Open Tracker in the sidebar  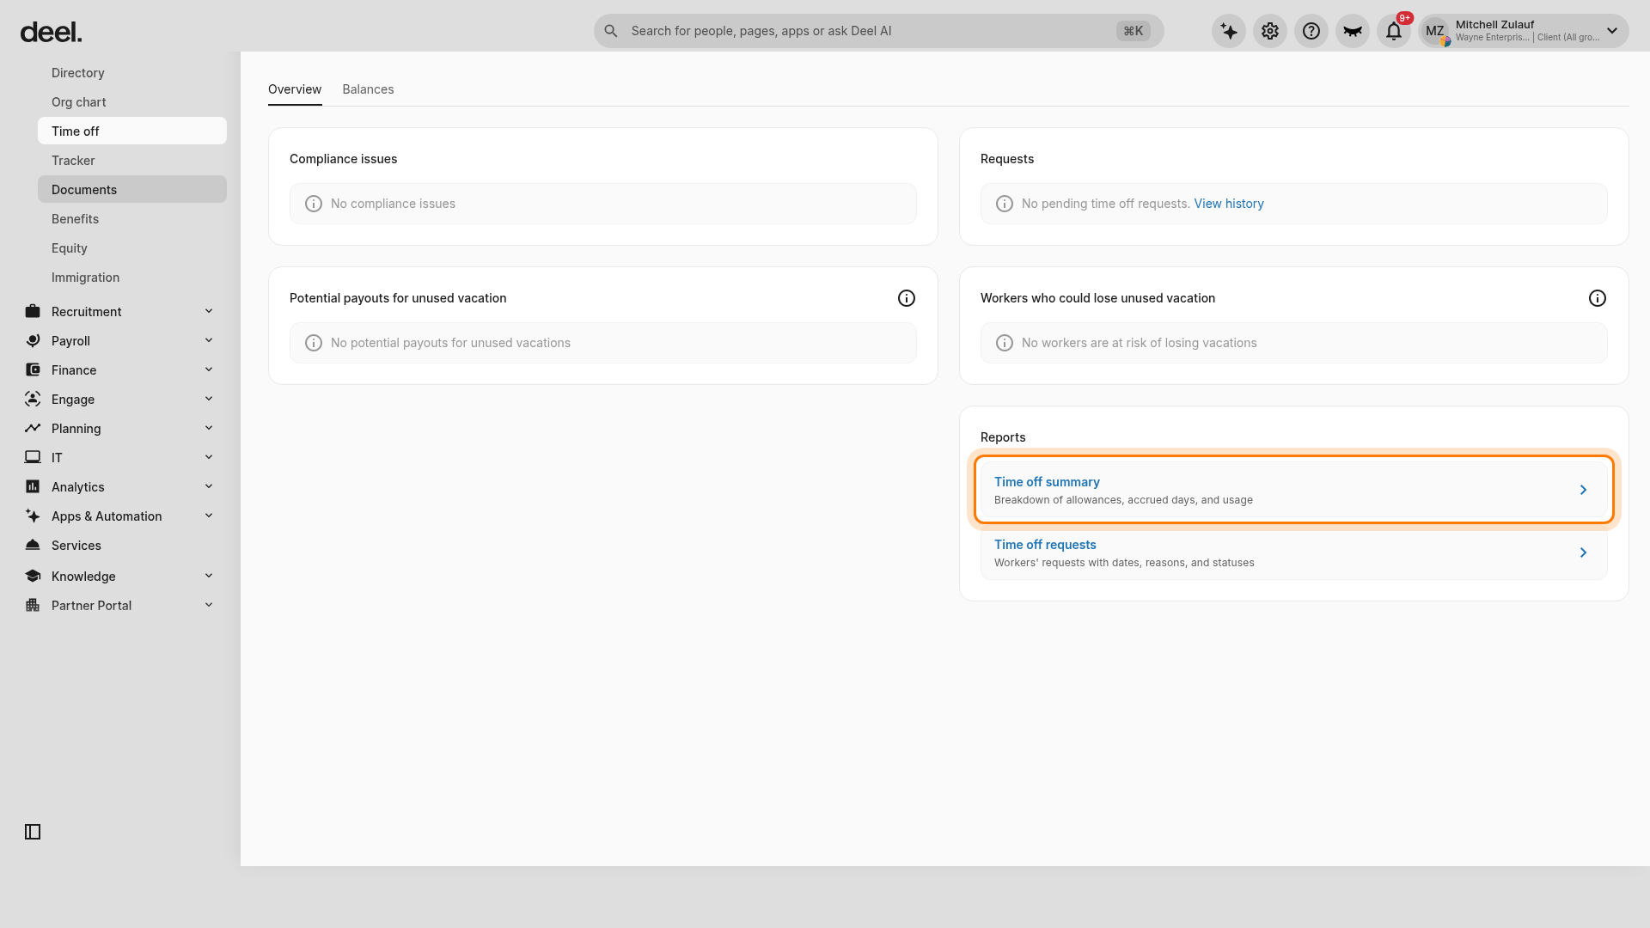tap(132, 161)
